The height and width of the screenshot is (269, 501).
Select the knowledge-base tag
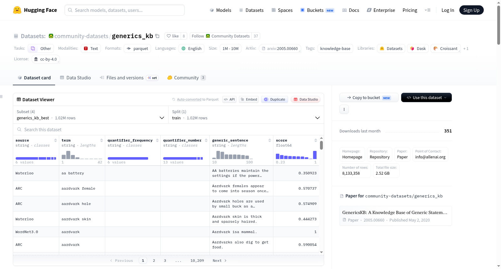pos(335,48)
